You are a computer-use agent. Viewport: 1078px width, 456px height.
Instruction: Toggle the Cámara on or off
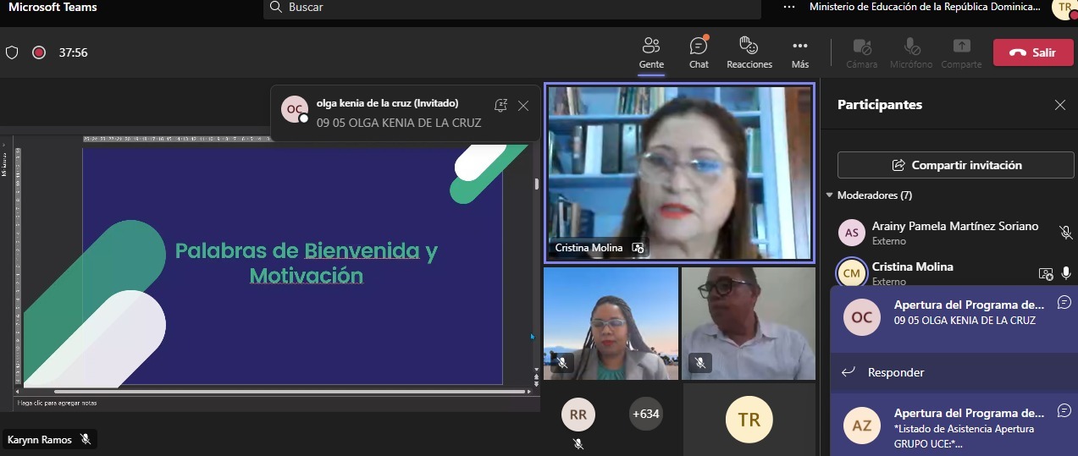click(x=862, y=52)
